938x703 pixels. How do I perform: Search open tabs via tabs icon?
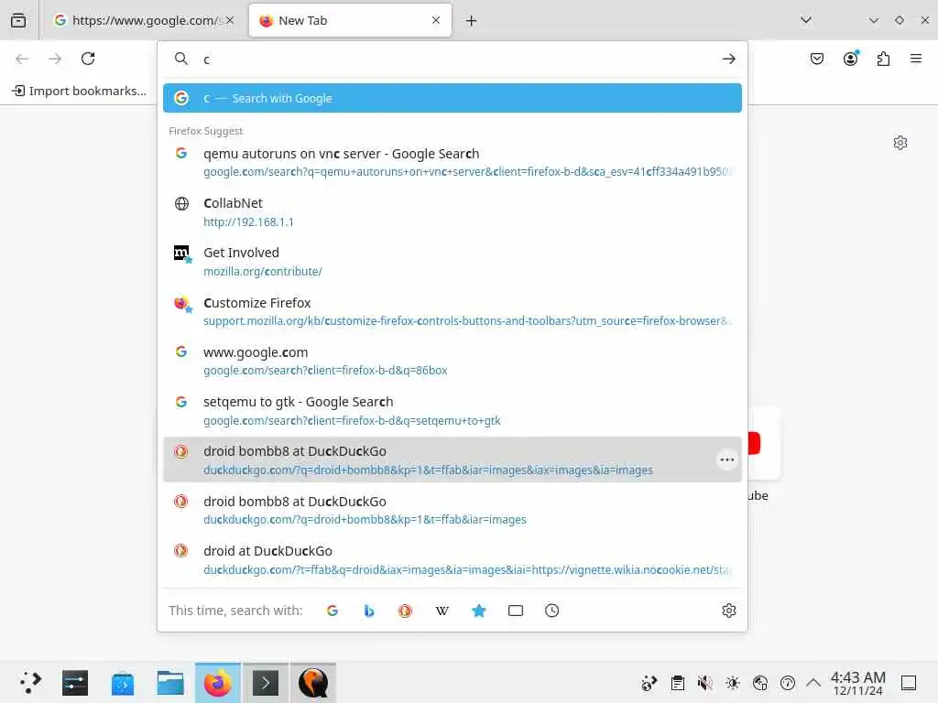pyautogui.click(x=515, y=611)
